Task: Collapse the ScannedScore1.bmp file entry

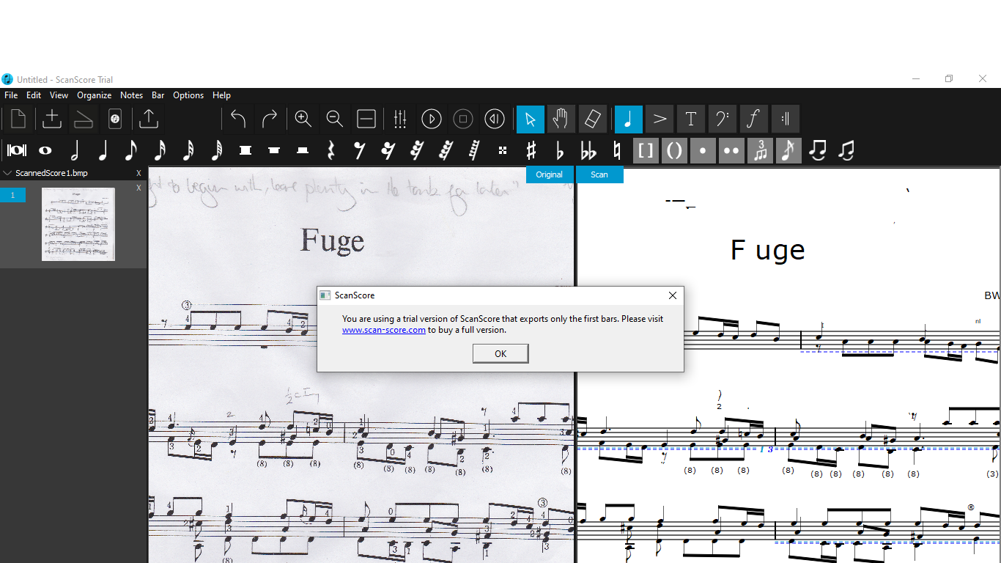Action: click(x=7, y=173)
